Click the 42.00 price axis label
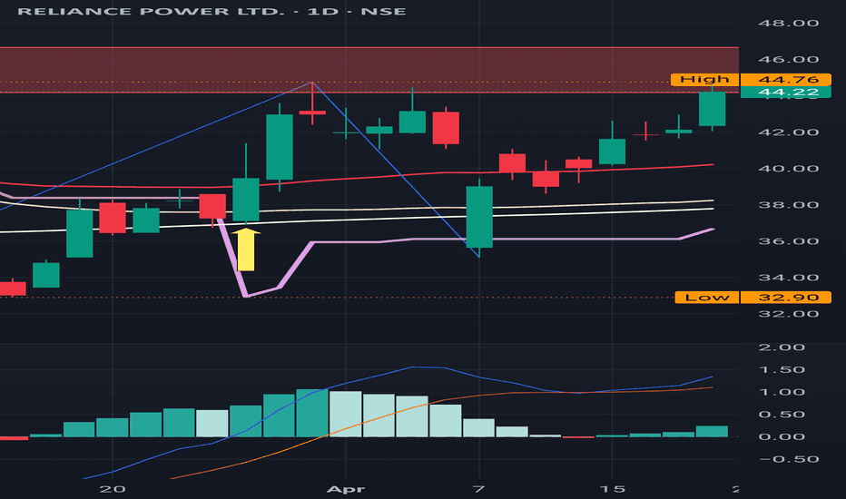This screenshot has height=499, width=846. (788, 132)
